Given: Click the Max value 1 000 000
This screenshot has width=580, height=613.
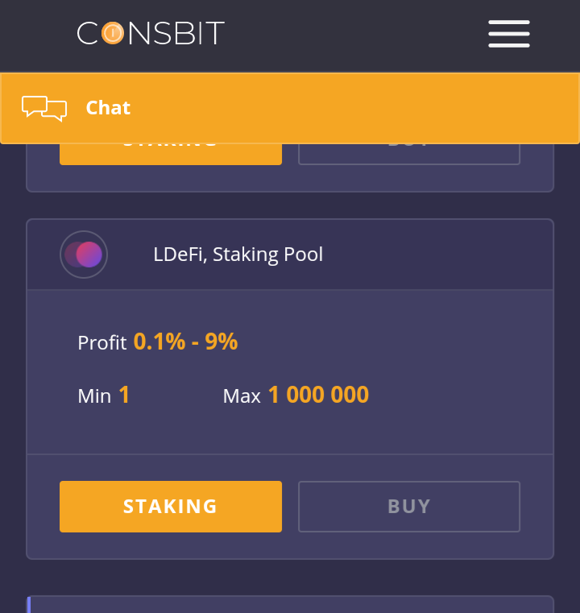Looking at the screenshot, I should tap(318, 395).
